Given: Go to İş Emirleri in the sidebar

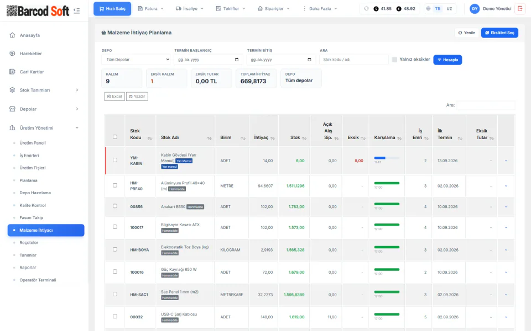Looking at the screenshot, I should (29, 156).
